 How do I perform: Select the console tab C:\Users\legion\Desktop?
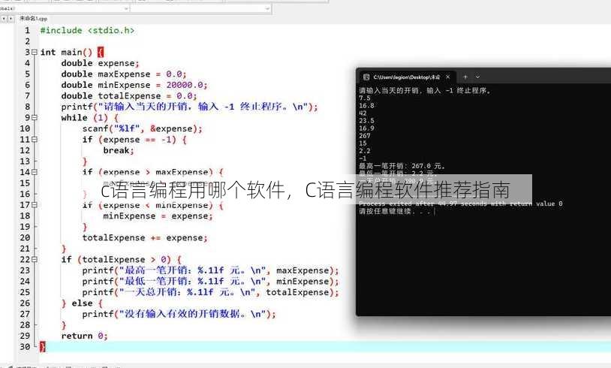[406, 77]
